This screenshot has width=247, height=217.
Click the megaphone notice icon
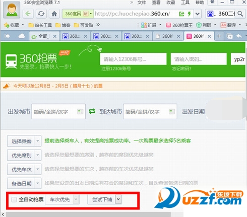coord(7,86)
